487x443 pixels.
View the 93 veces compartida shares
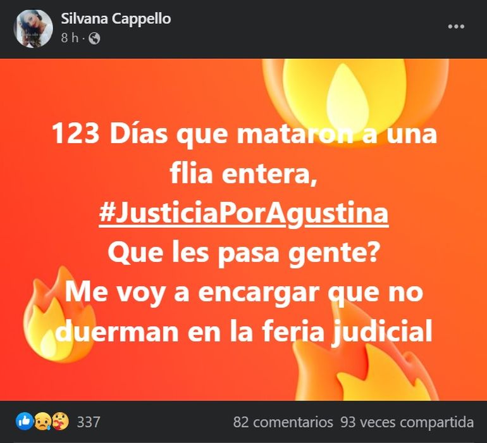[x=407, y=422]
